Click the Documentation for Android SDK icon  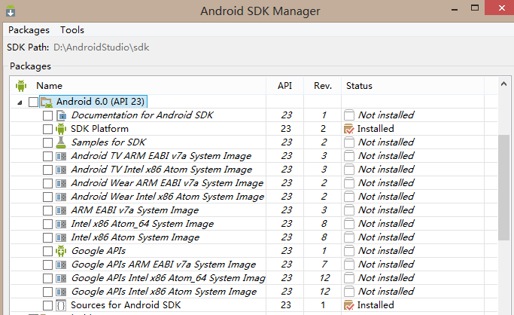[61, 115]
